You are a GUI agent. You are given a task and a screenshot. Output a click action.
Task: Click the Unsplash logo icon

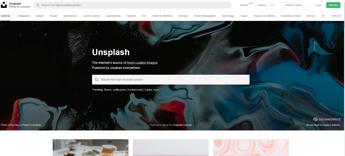click(x=4, y=5)
